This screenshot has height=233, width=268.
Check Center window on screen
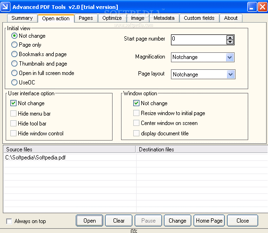[136, 123]
